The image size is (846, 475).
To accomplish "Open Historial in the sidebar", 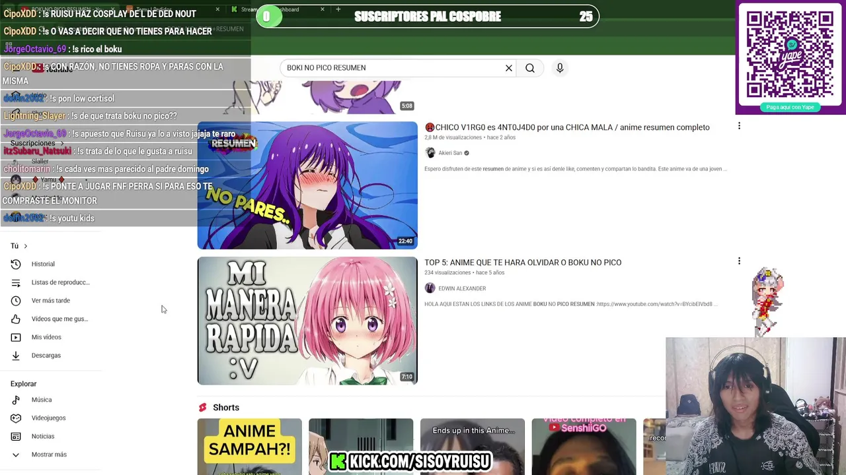I will pos(43,264).
